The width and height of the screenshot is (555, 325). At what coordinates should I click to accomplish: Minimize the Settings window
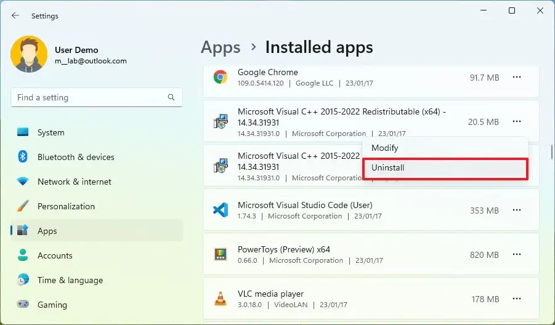click(x=484, y=10)
